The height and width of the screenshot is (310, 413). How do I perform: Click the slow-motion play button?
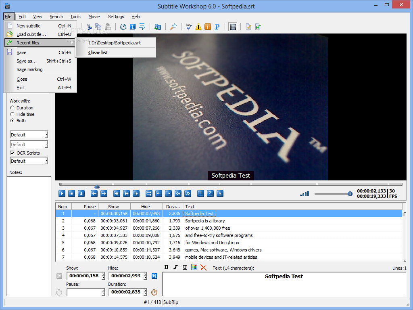136,194
